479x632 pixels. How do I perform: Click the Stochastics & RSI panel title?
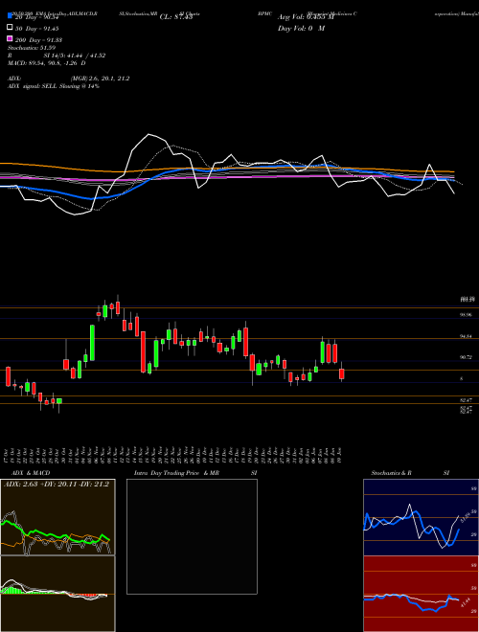click(410, 473)
